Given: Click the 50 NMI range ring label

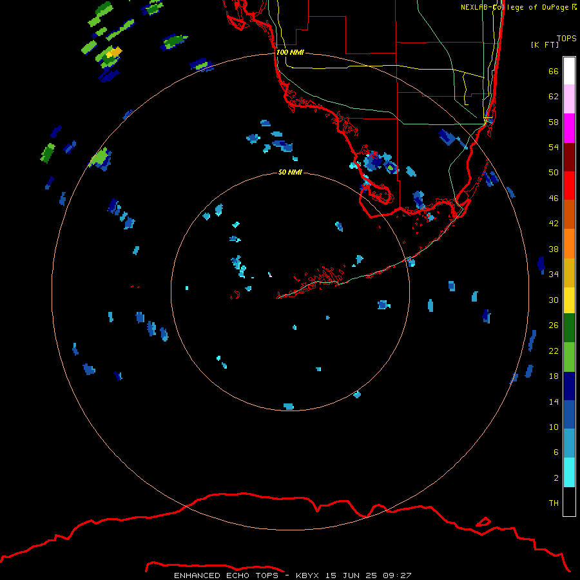Looking at the screenshot, I should tap(290, 172).
